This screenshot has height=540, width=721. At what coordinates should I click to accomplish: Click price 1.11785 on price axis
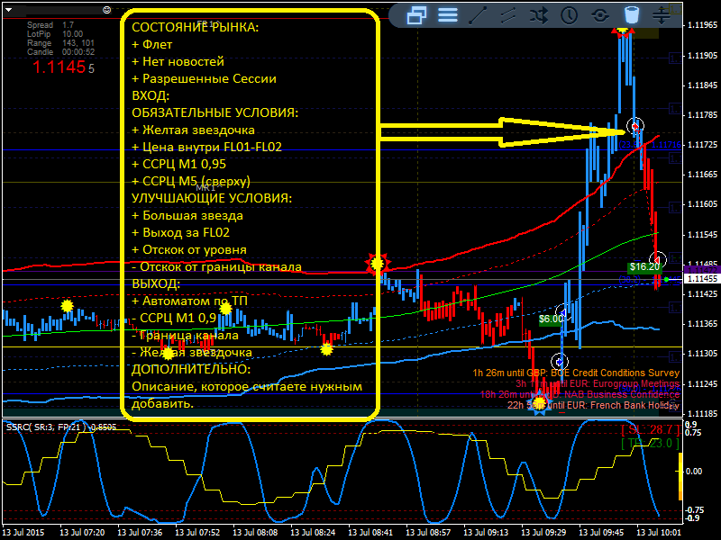pos(702,115)
